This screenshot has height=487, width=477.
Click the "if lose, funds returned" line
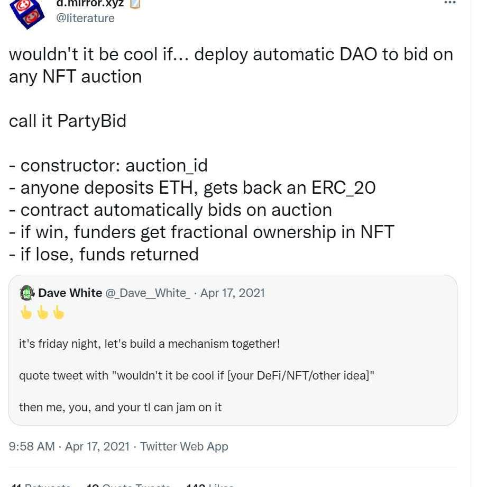pos(104,255)
